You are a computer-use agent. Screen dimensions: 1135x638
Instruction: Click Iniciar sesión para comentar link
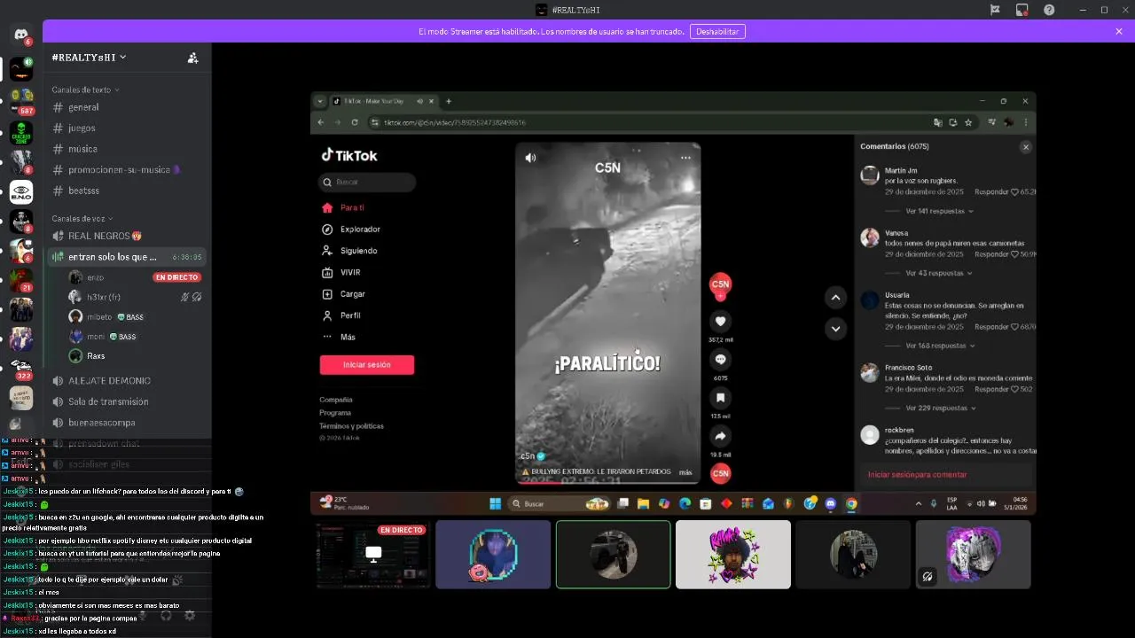(917, 475)
